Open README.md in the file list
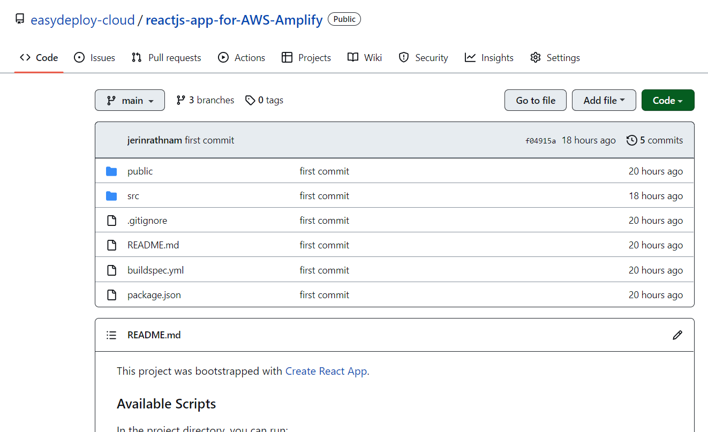The image size is (708, 432). (x=153, y=245)
